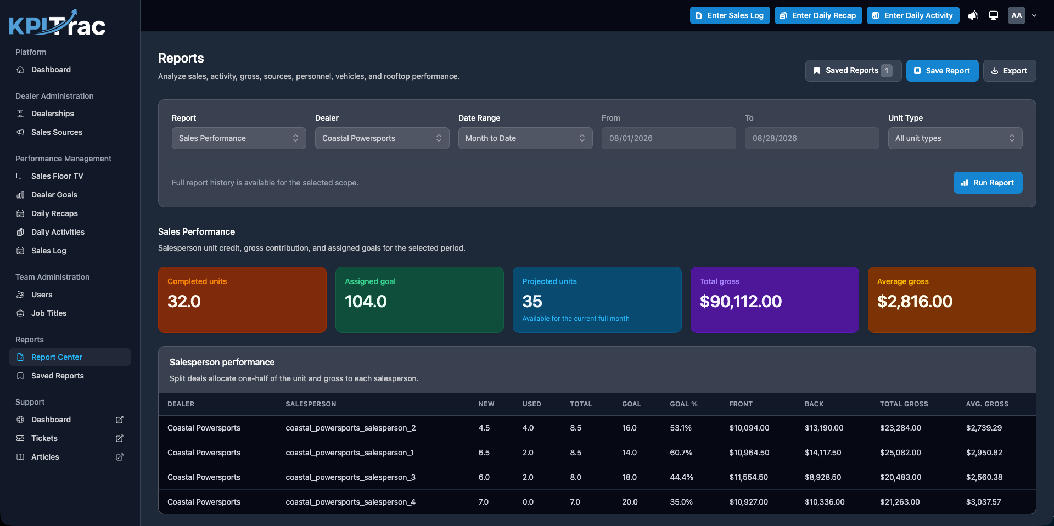Click Enter Daily Activity button
Image resolution: width=1054 pixels, height=526 pixels.
913,15
